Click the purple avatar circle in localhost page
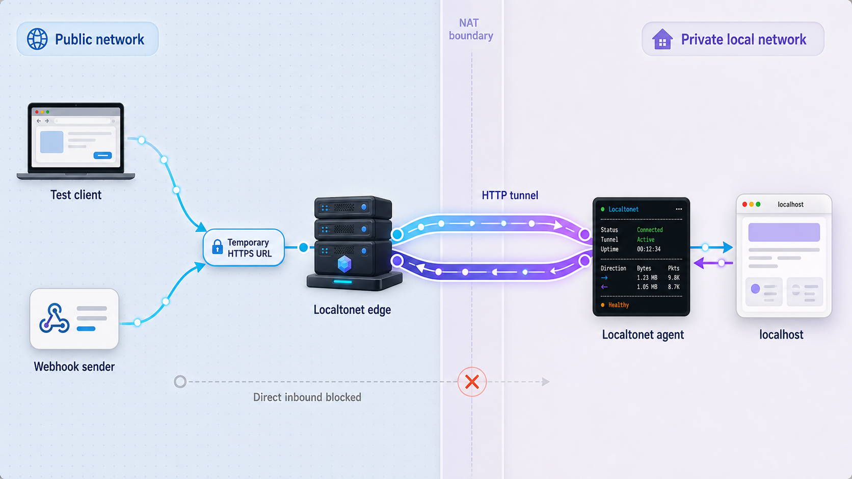The image size is (852, 479). coord(755,289)
